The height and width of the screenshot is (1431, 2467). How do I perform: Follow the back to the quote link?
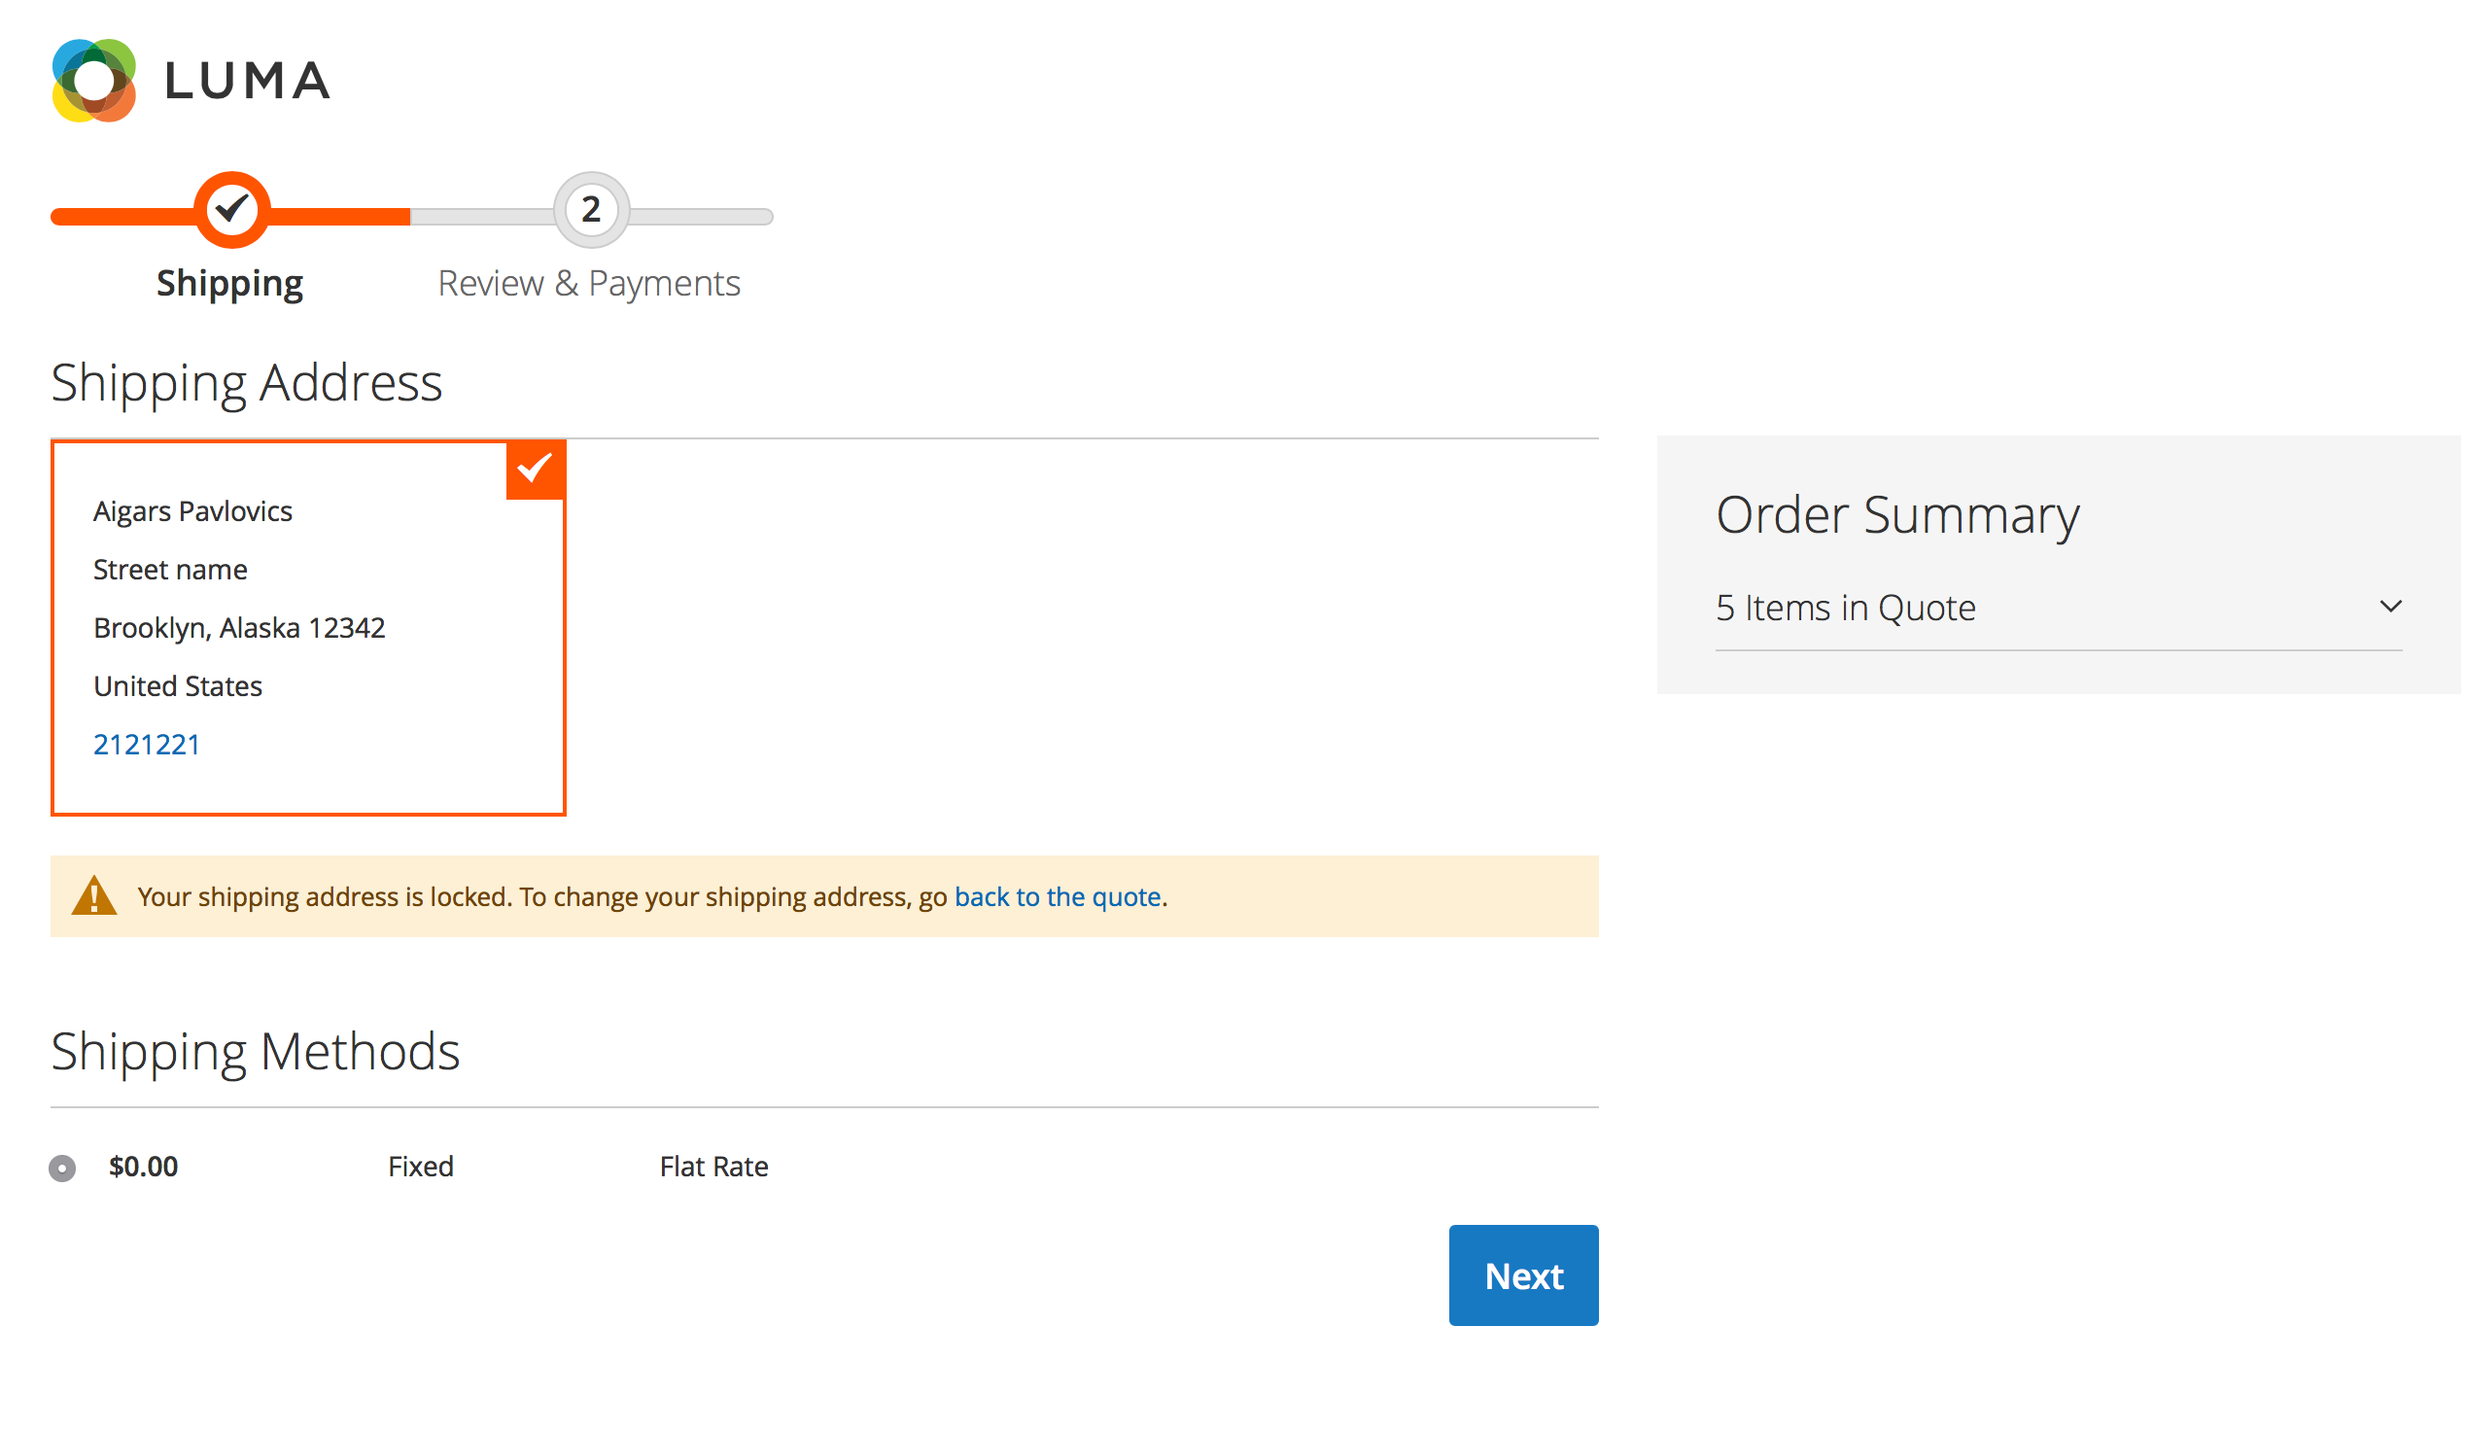pos(1059,897)
